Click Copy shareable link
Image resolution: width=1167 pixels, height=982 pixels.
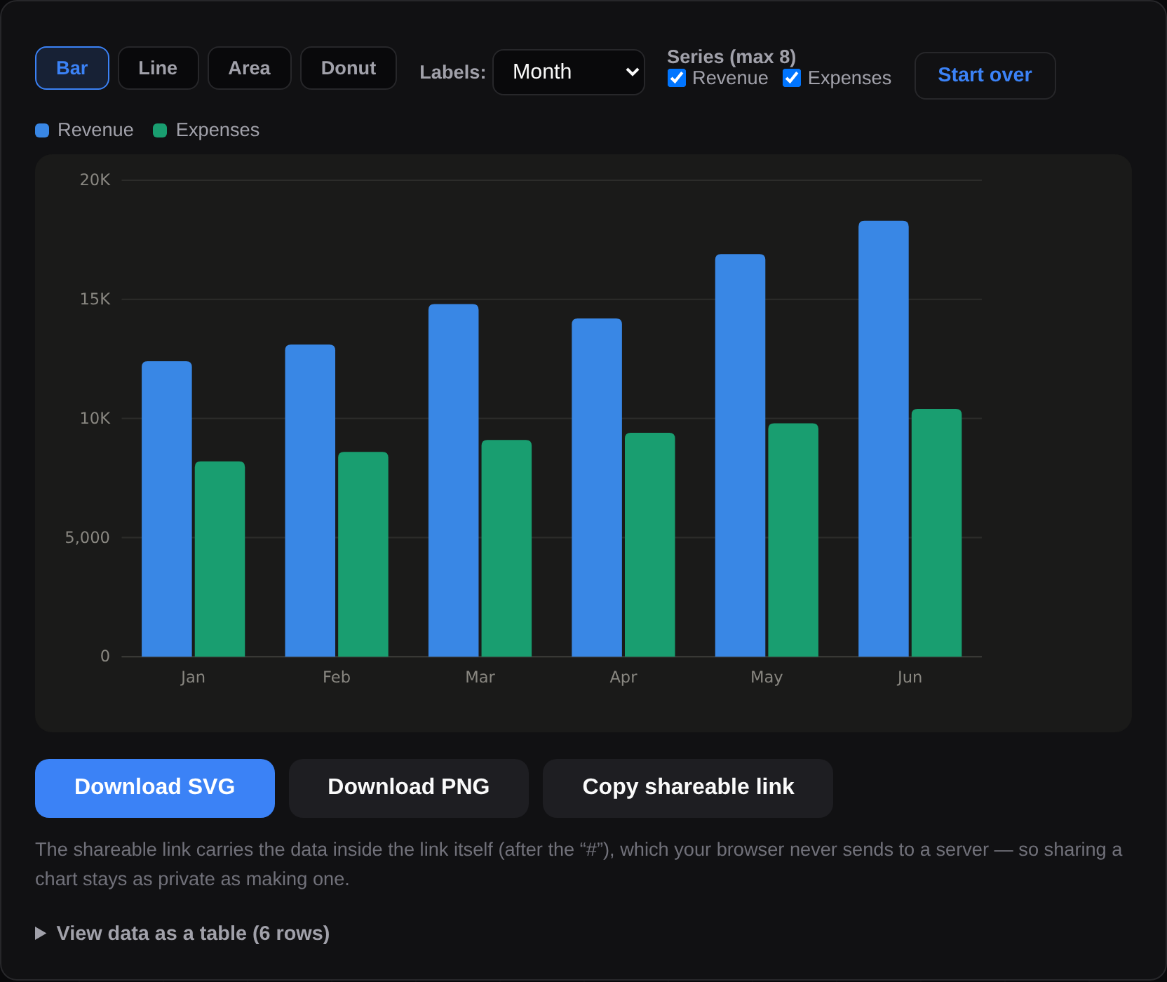tap(688, 788)
